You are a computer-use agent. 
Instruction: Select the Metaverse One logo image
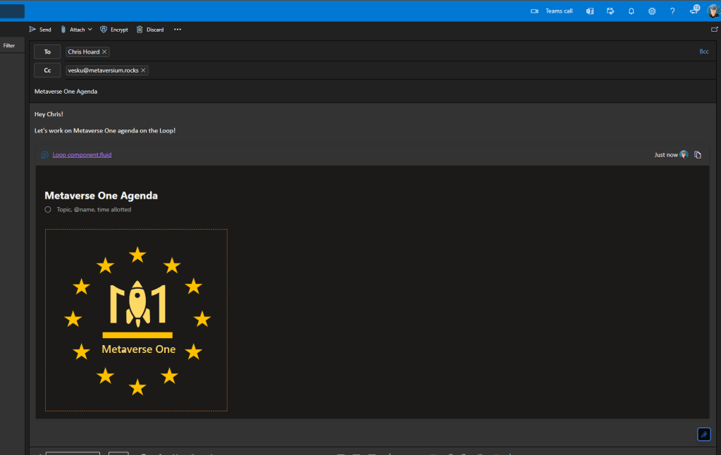point(136,320)
